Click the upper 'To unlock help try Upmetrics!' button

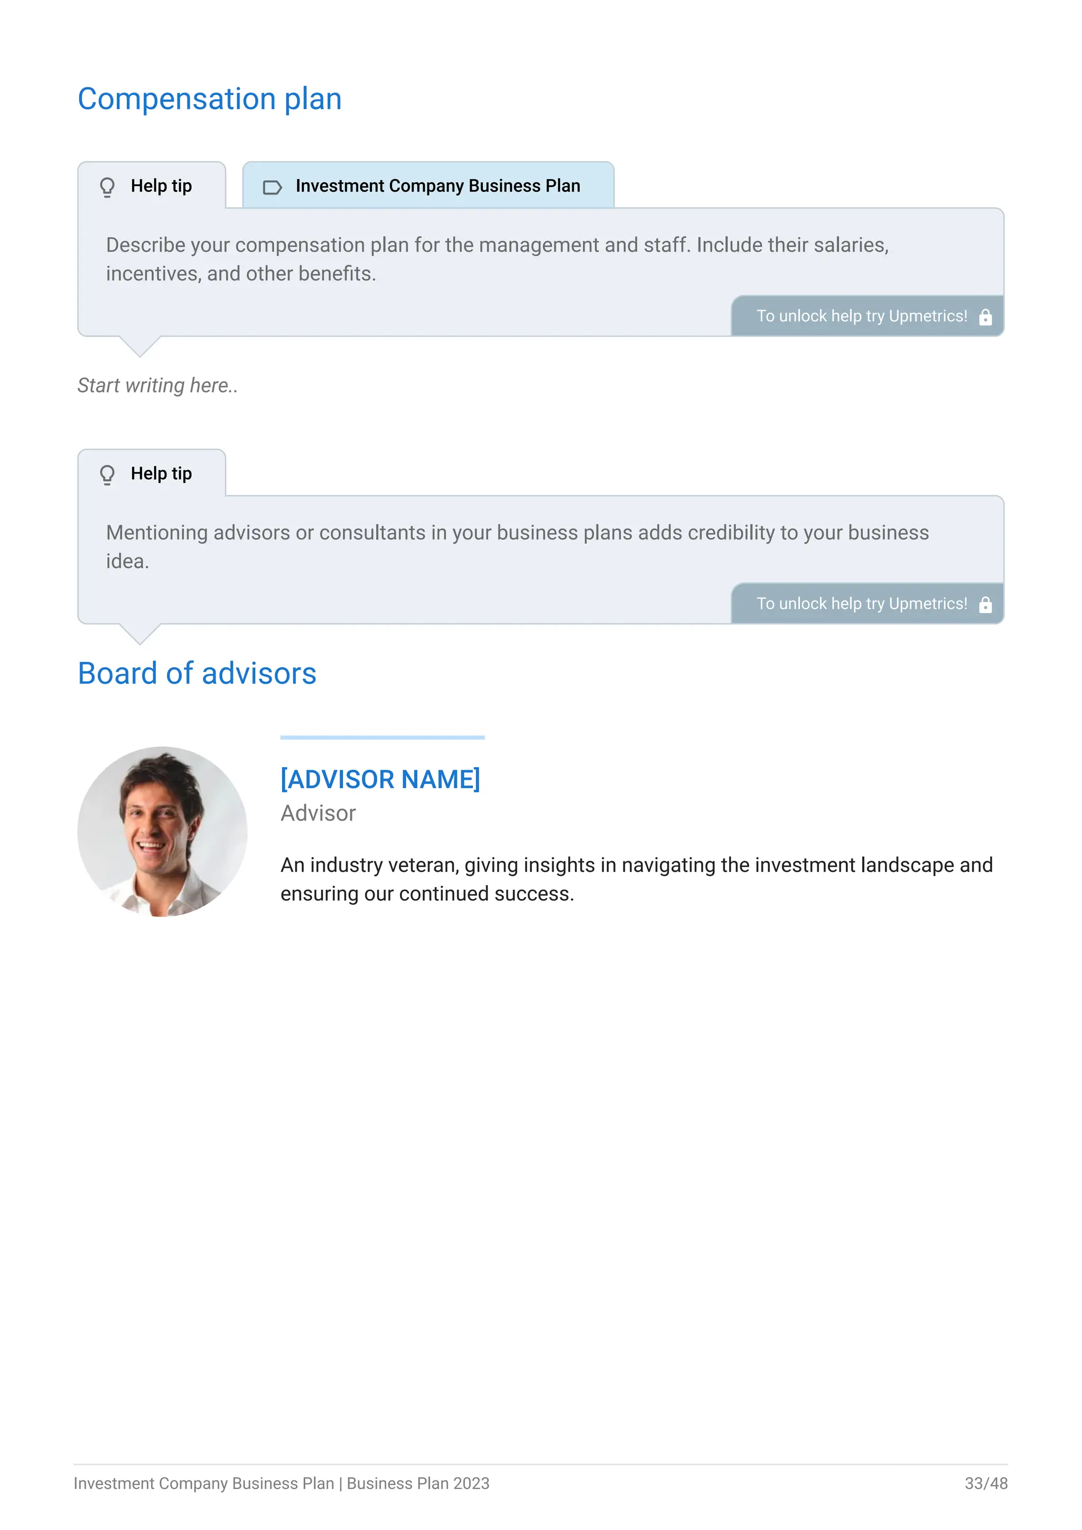868,316
